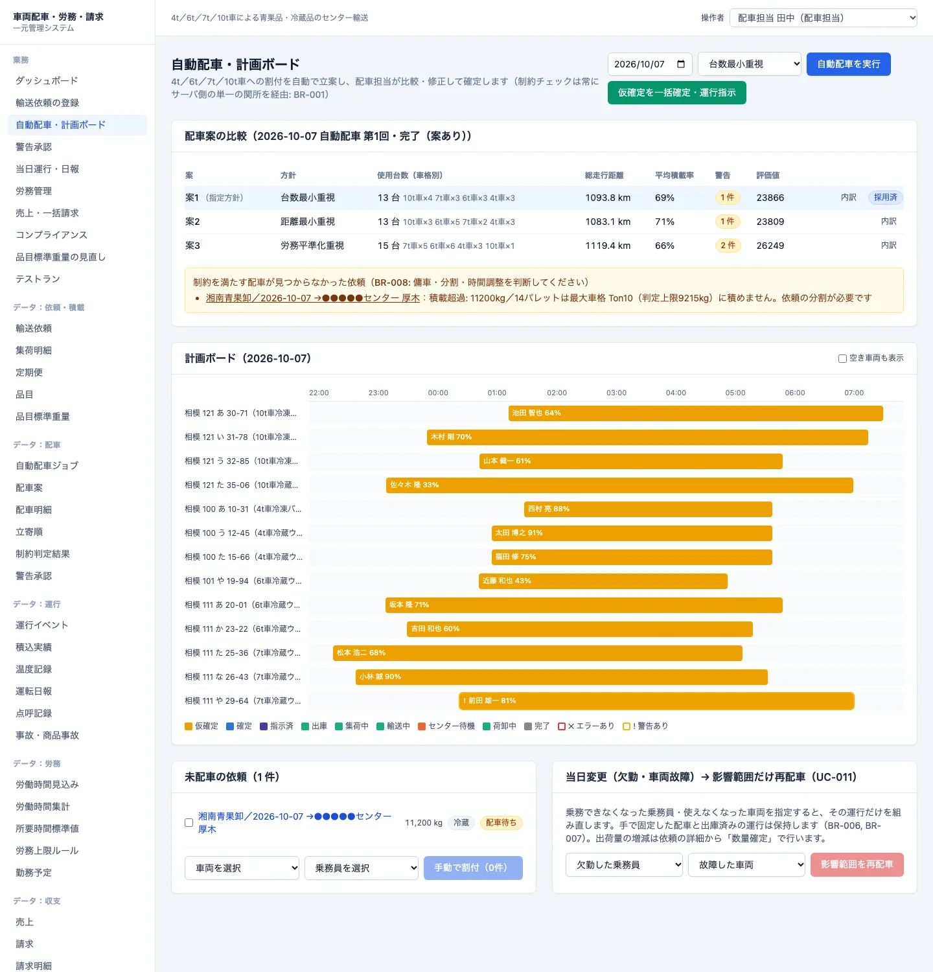Screen dimensions: 933x972
Task: Open 湘南青果卸 link in 未配車の依頼
Action: pyautogui.click(x=295, y=822)
